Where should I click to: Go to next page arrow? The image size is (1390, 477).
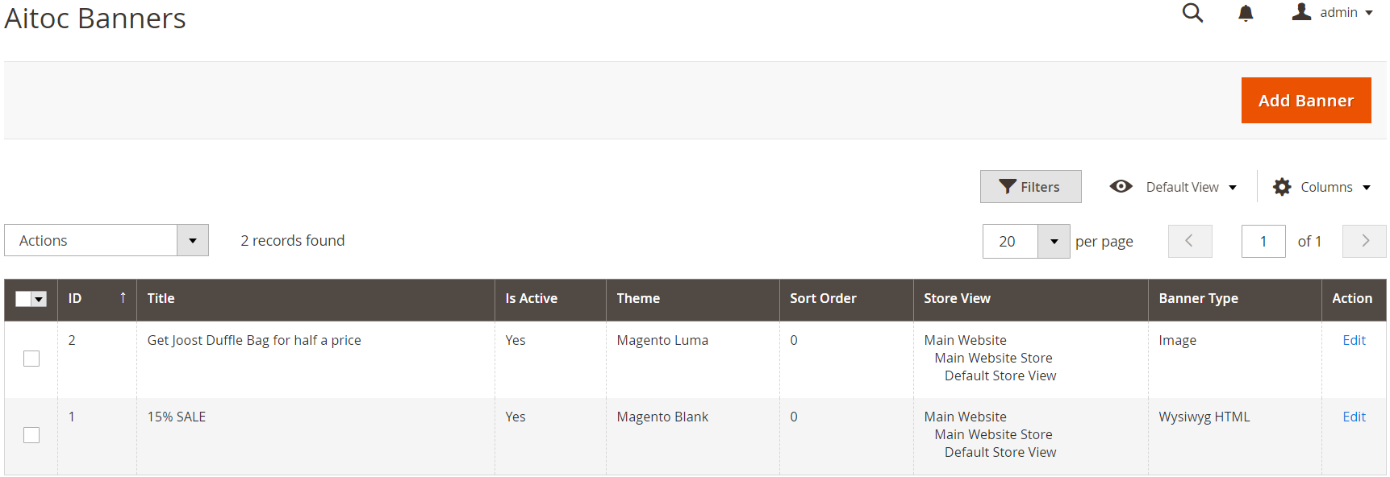coord(1364,241)
